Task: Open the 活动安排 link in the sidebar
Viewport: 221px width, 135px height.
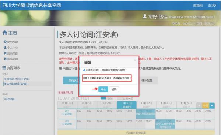Action: [x=9, y=99]
